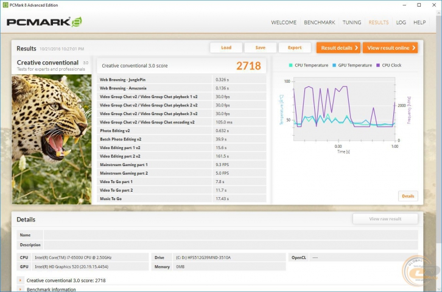Select the Video To Go part 2 row

click(181, 190)
